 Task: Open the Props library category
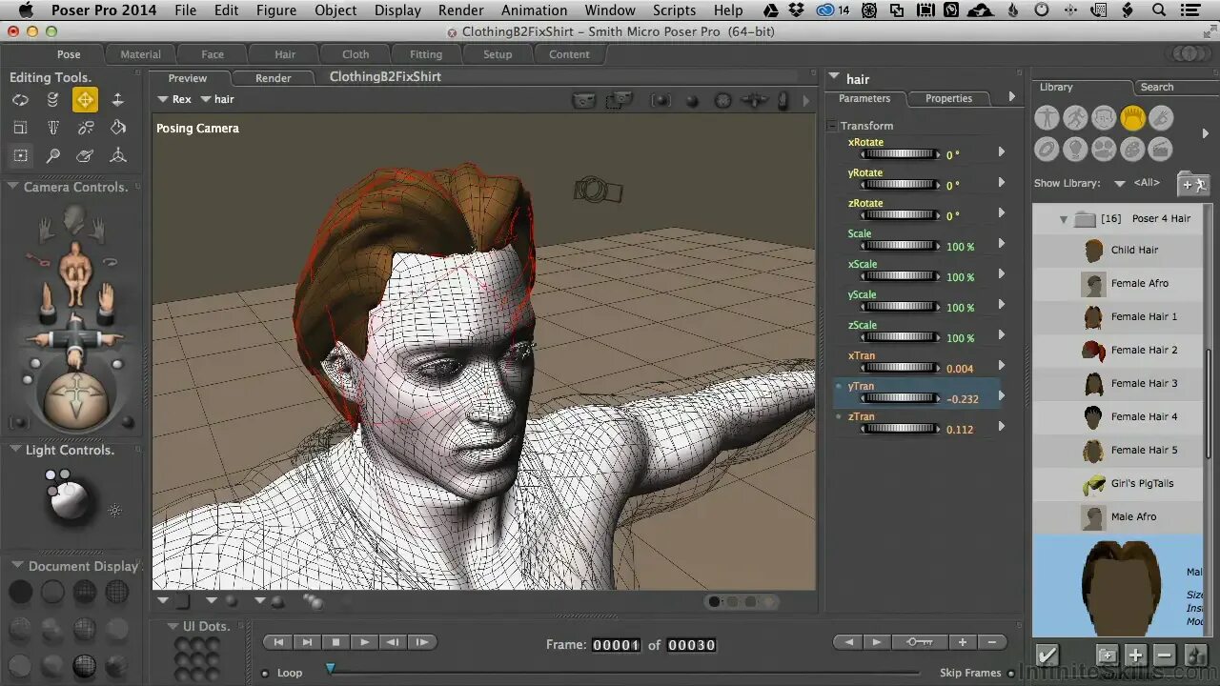click(x=1047, y=149)
